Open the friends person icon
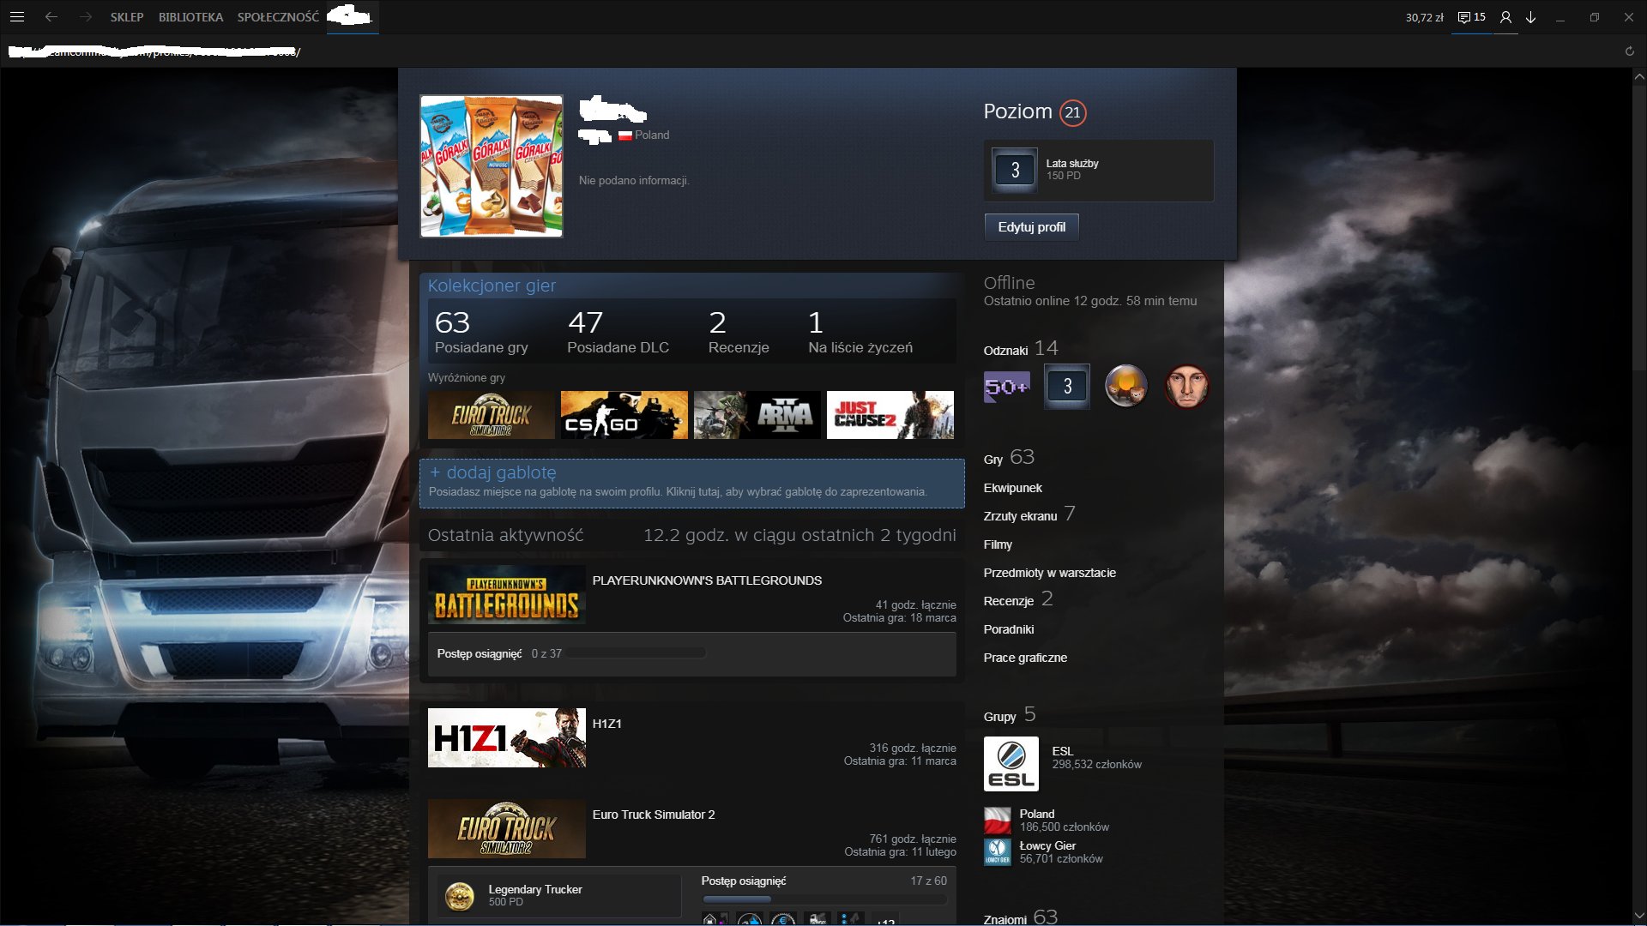The height and width of the screenshot is (926, 1647). [1505, 17]
